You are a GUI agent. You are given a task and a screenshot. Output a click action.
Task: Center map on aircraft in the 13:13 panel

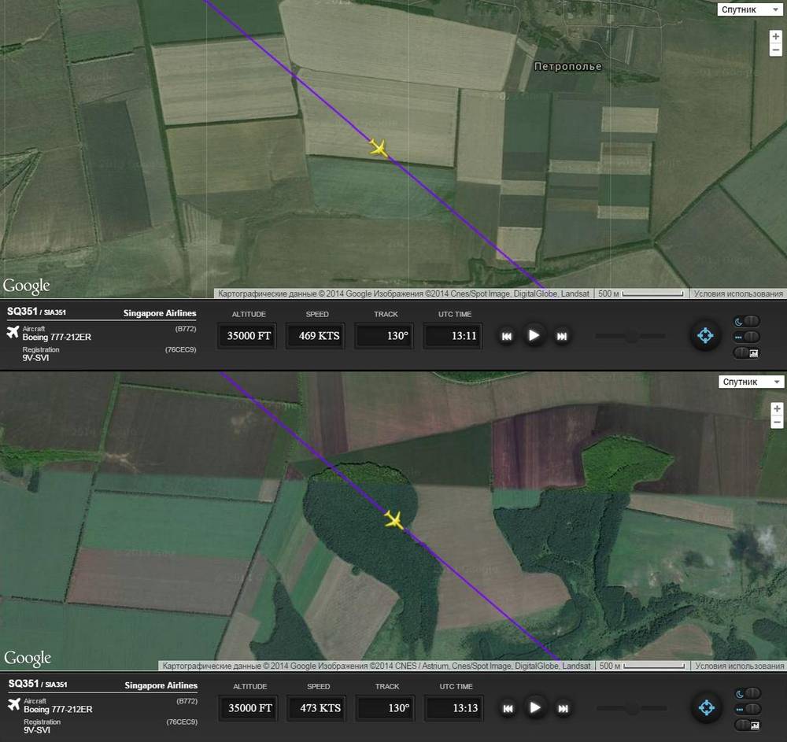tap(707, 707)
